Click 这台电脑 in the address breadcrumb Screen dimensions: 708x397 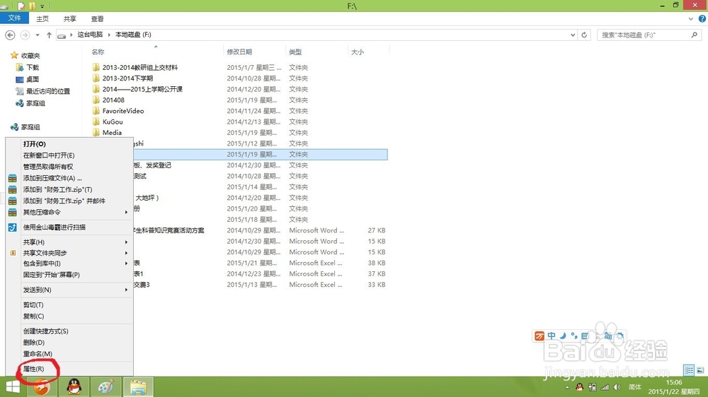(x=90, y=34)
